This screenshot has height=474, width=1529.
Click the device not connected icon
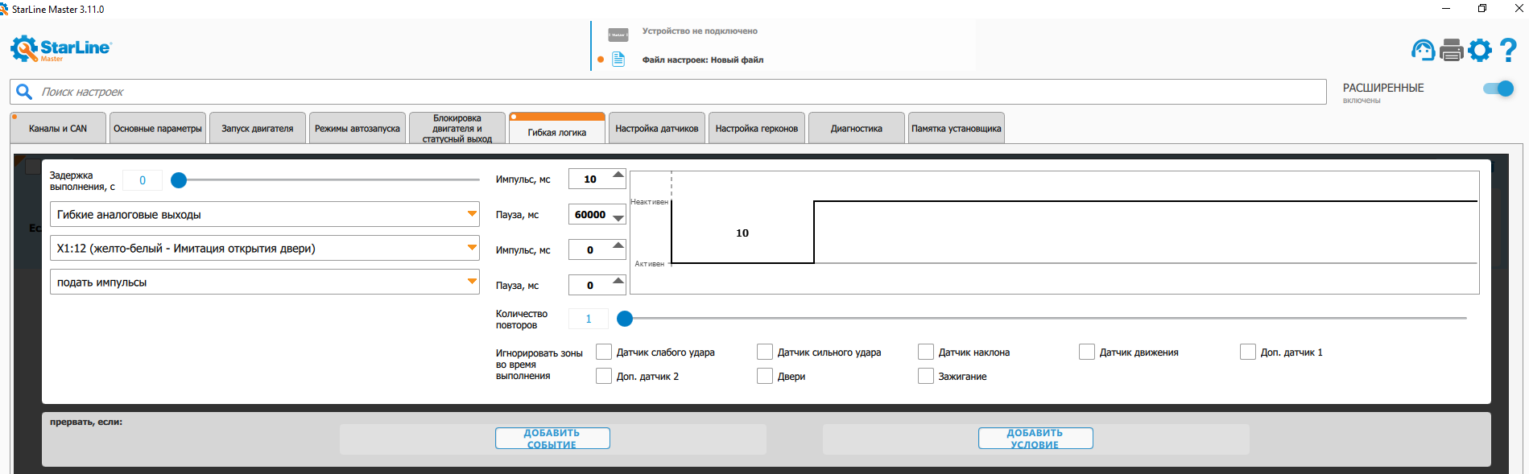pos(618,35)
